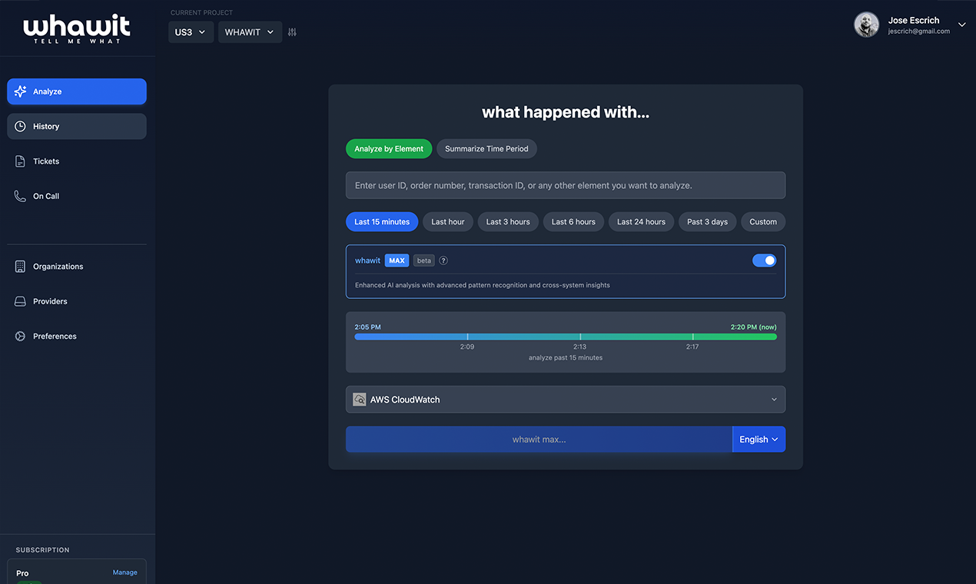Open the On Call section

[77, 196]
